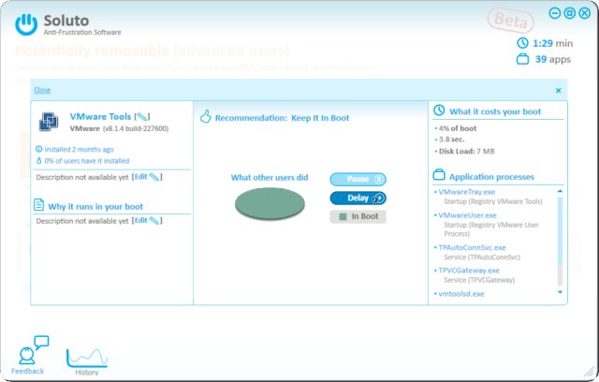The image size is (599, 382).
Task: Click the thumbs-up Recommendation icon
Action: [207, 118]
